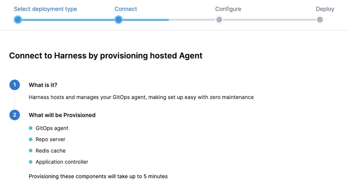Image resolution: width=349 pixels, height=190 pixels.
Task: Open the Select deployment type step label
Action: (45, 9)
